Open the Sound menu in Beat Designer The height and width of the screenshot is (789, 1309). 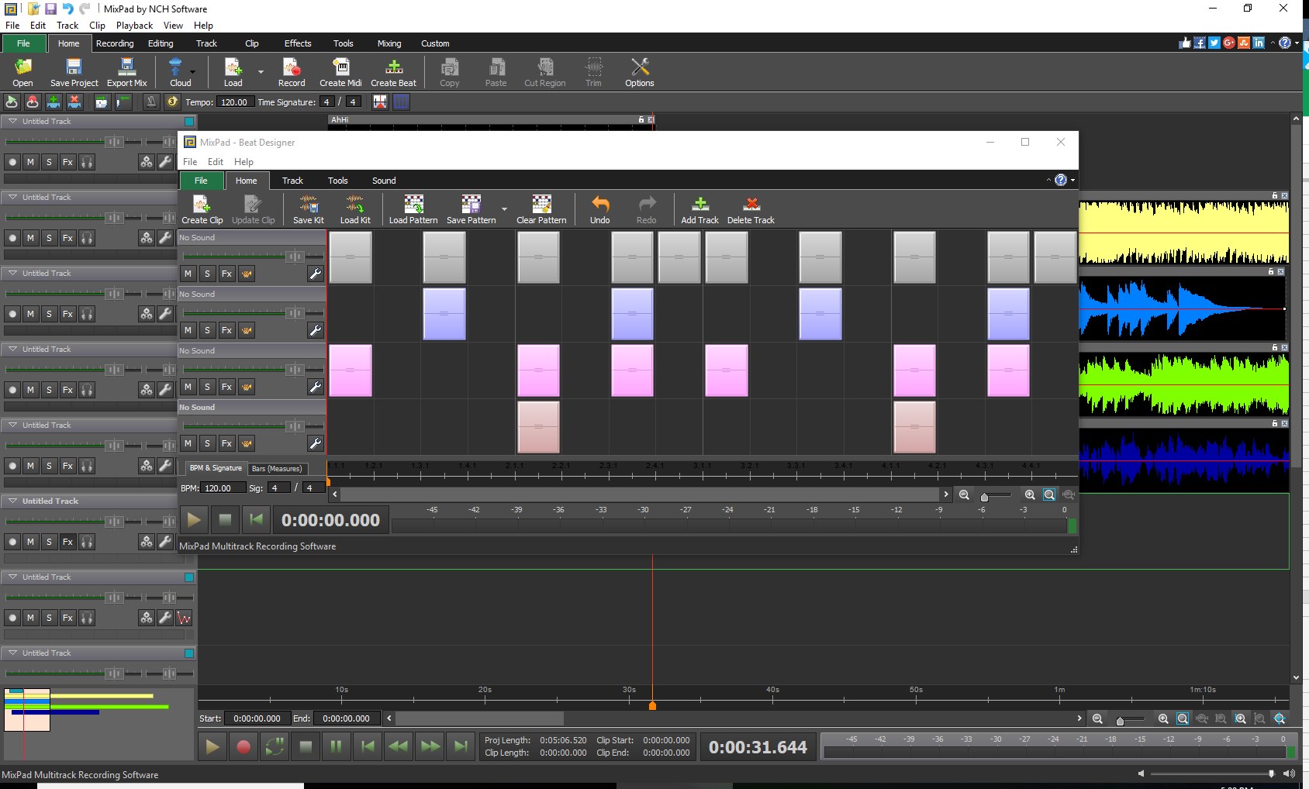click(x=384, y=181)
